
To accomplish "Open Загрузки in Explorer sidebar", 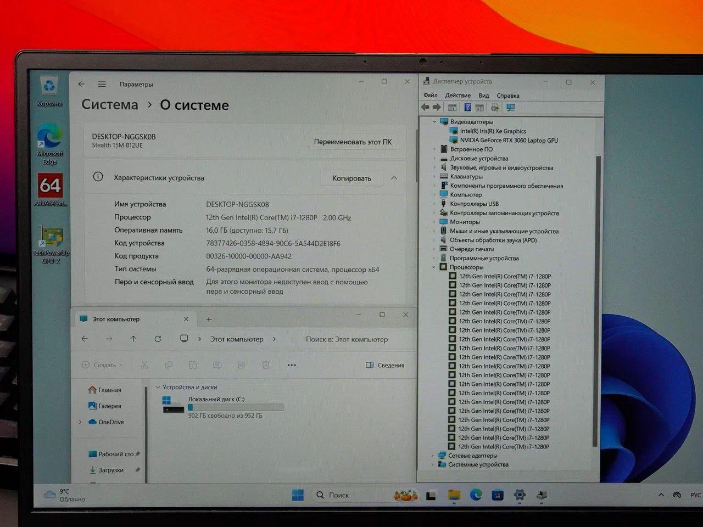I will click(107, 470).
